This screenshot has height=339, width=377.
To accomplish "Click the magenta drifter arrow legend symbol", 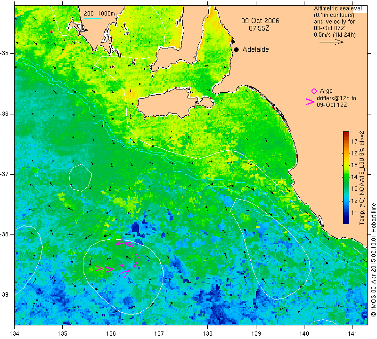I will (x=310, y=102).
